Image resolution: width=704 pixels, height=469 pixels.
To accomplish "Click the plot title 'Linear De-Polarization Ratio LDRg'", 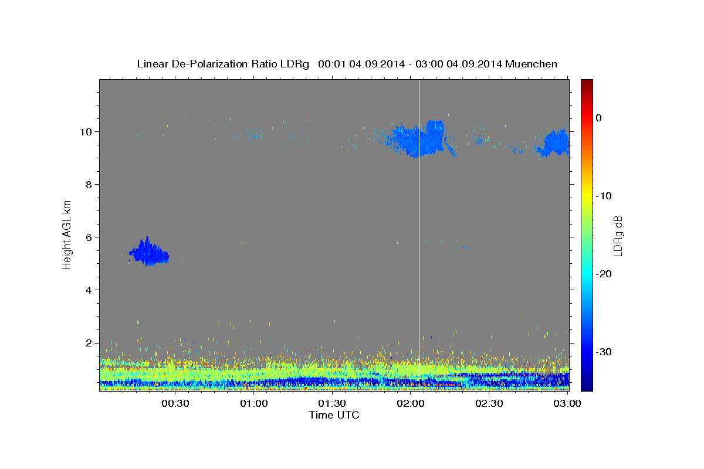I will click(223, 64).
